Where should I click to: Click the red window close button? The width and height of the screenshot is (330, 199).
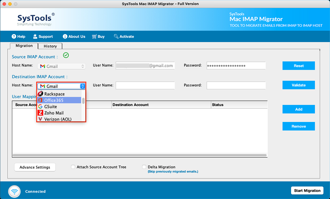pos(4,4)
